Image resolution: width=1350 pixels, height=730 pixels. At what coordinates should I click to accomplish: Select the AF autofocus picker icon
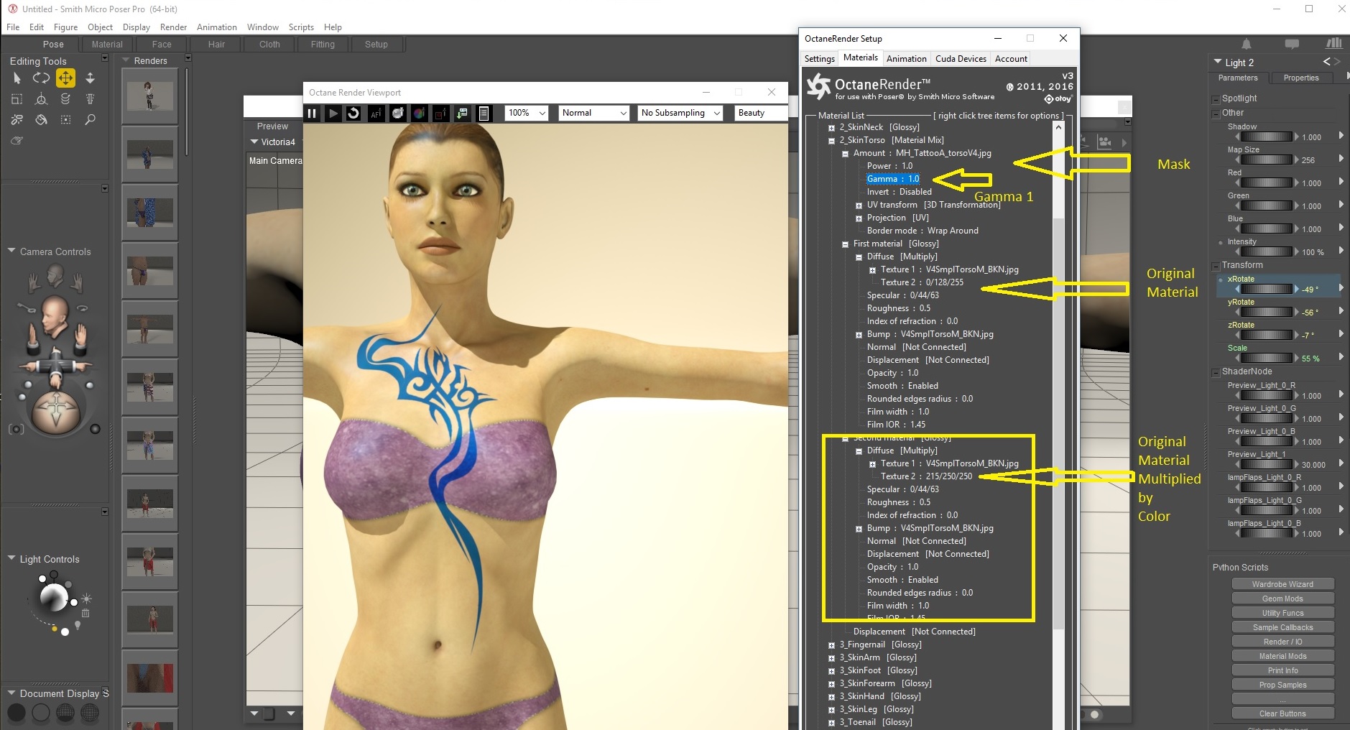coord(376,113)
